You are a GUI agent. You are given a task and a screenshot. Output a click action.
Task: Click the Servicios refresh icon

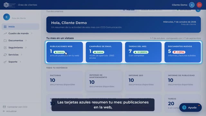[x=5, y=55]
